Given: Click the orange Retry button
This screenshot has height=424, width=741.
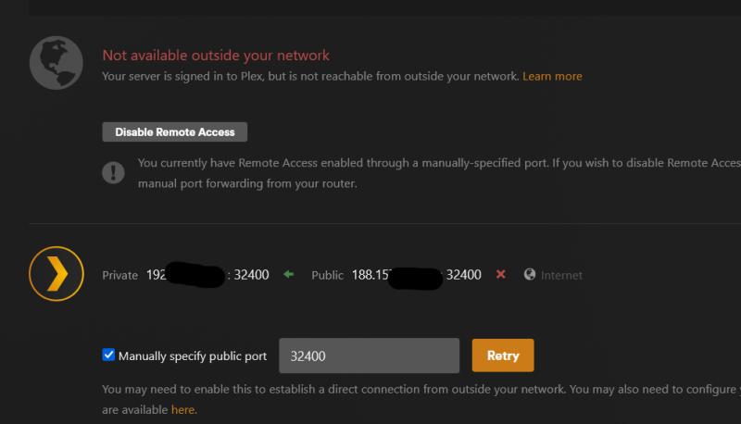Looking at the screenshot, I should point(503,355).
